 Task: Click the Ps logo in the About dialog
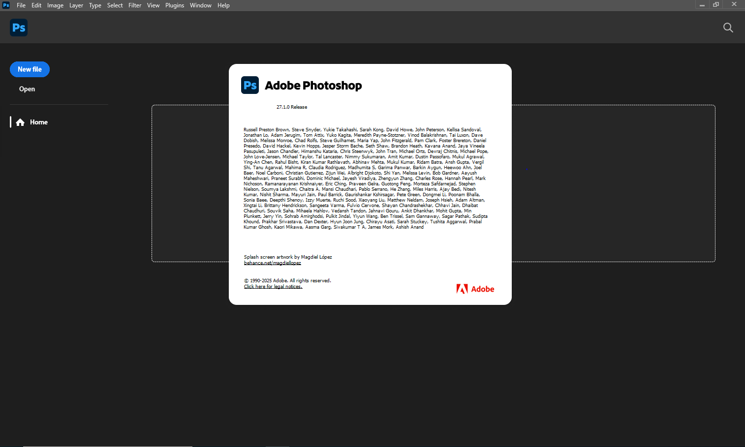click(250, 85)
